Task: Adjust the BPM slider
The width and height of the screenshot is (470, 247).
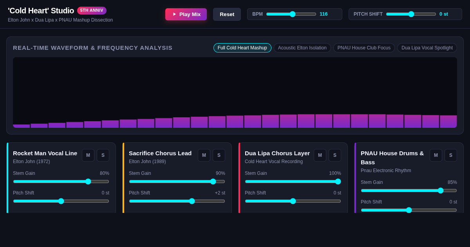Action: click(x=291, y=14)
